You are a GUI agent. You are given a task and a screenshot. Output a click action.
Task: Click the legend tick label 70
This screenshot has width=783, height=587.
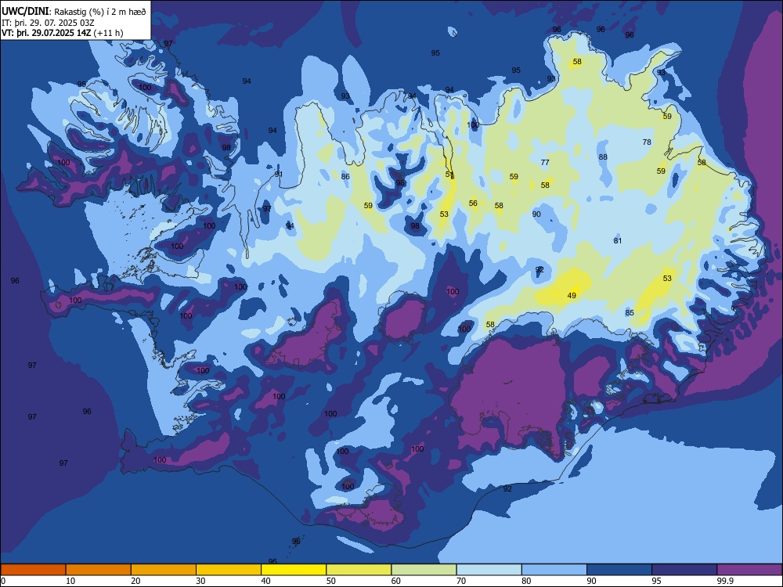(461, 581)
